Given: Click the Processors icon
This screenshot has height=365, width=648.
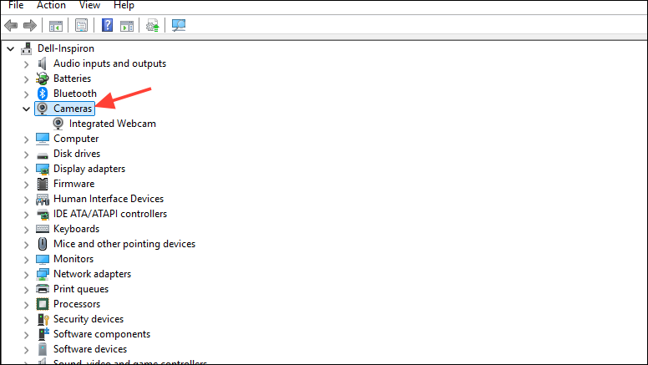Looking at the screenshot, I should [x=42, y=304].
